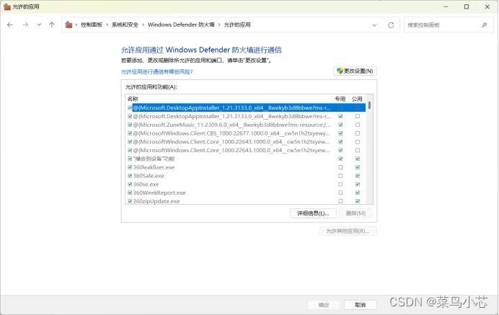Viewport: 499px width, 315px height.
Task: Toggle 公用 checkbox for "播放到设备"功能
Action: 358,159
